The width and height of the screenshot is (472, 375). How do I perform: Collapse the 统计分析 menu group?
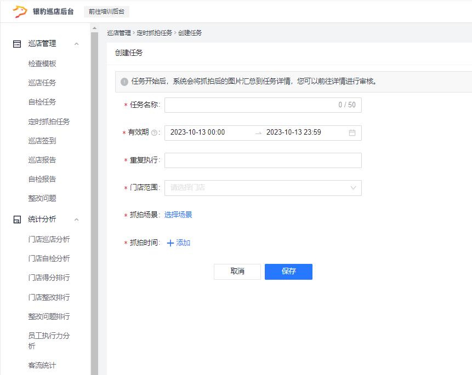click(x=76, y=220)
